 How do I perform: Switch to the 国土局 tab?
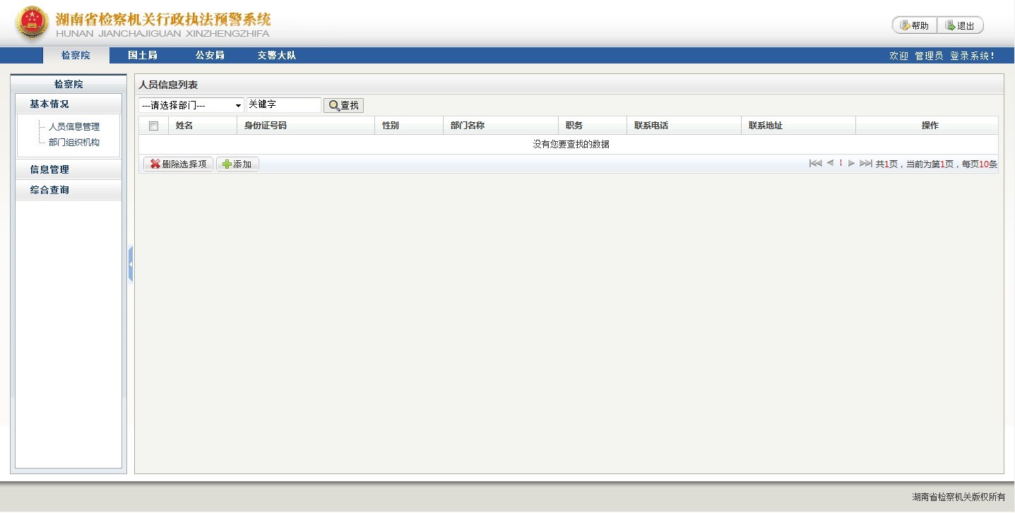(x=143, y=55)
